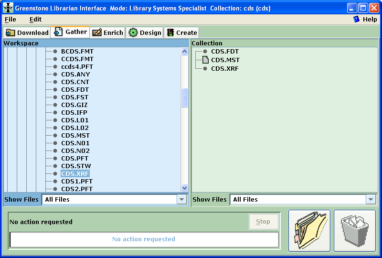Click the progress bar showing No action requested
The height and width of the screenshot is (258, 382).
coord(144,239)
